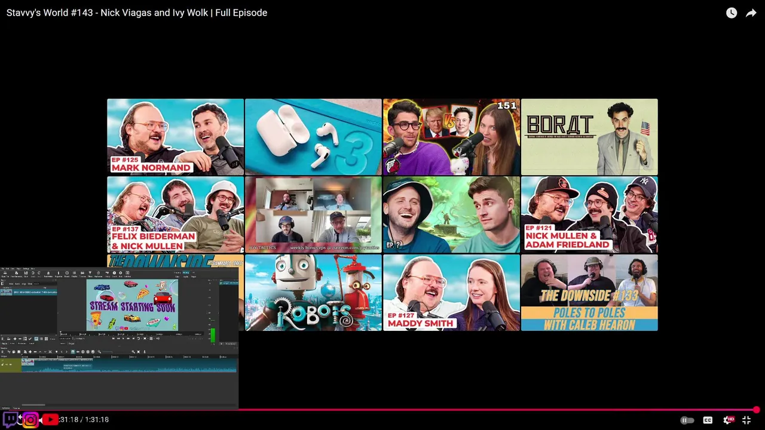This screenshot has width=765, height=430.
Task: Click the Export icon in the editor toolbar
Action: click(114, 274)
